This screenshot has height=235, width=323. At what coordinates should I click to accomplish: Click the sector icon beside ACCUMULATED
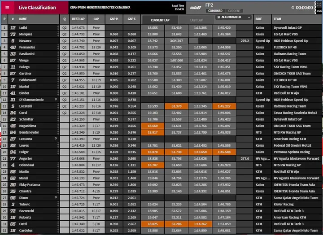218,17
